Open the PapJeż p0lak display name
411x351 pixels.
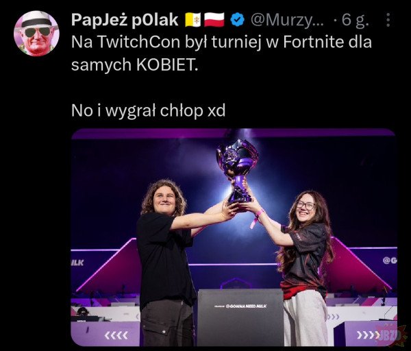pos(125,20)
